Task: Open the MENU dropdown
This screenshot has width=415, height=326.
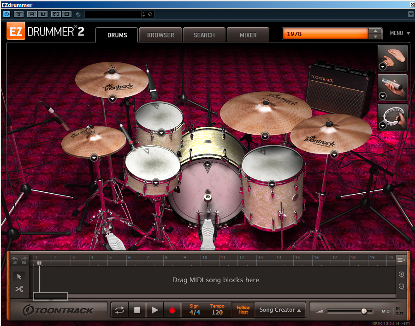Action: click(400, 33)
